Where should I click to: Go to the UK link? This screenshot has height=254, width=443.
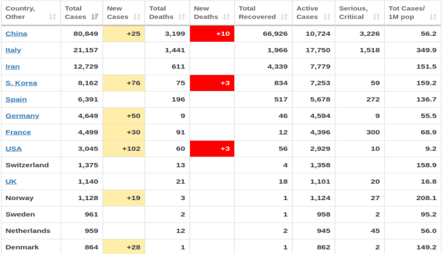click(x=11, y=181)
